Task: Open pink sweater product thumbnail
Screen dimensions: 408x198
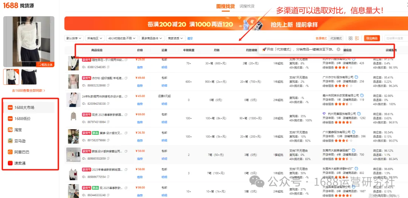Action: 73,81
